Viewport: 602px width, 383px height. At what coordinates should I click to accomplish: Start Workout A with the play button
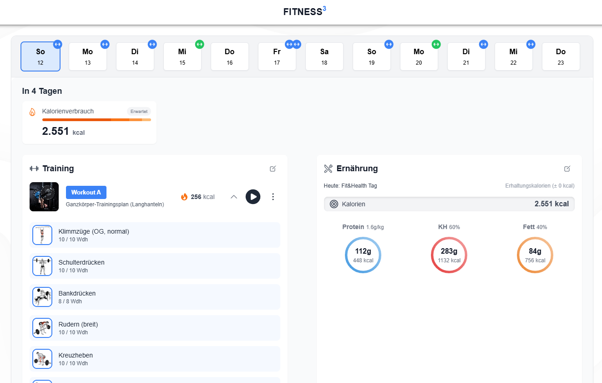pyautogui.click(x=253, y=197)
